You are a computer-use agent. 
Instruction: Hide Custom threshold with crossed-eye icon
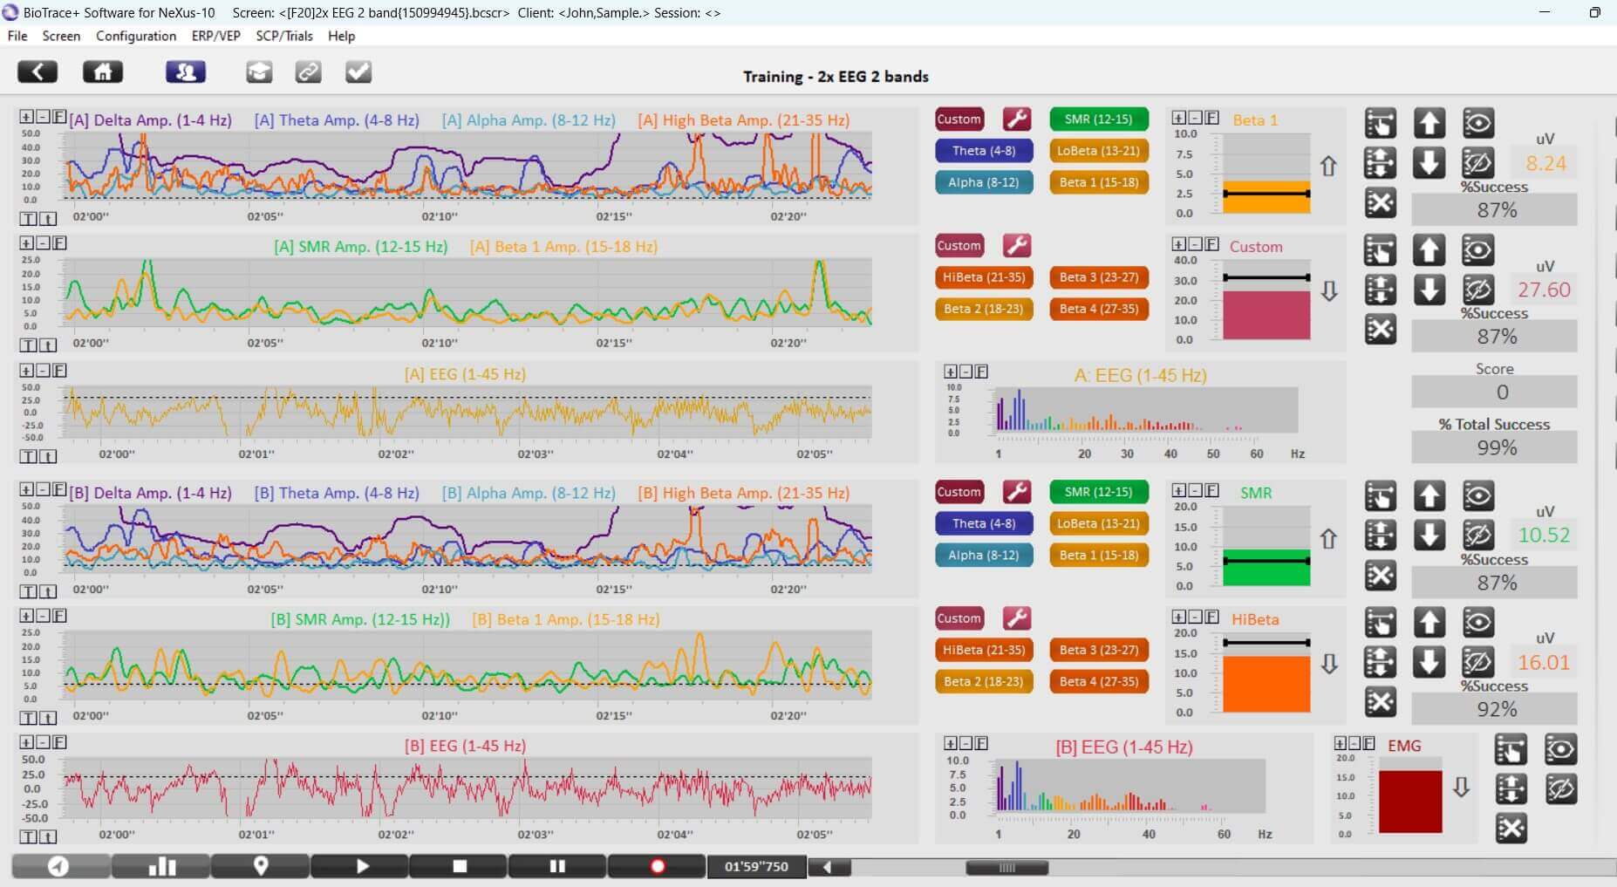click(1477, 290)
